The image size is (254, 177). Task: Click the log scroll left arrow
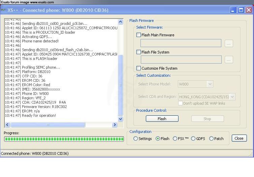[x=7, y=125]
